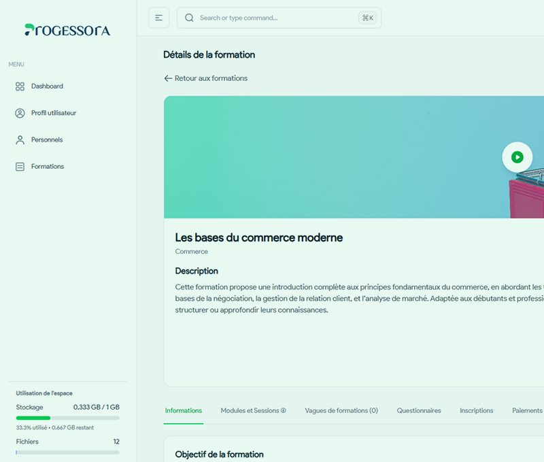Image resolution: width=544 pixels, height=462 pixels.
Task: Collapse the sidebar with the hamburger button
Action: point(158,18)
